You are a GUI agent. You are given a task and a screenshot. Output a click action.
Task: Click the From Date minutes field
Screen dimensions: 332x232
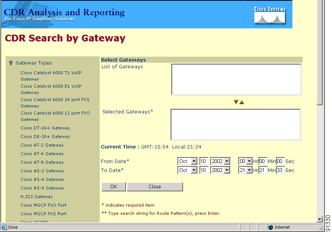[263, 161]
